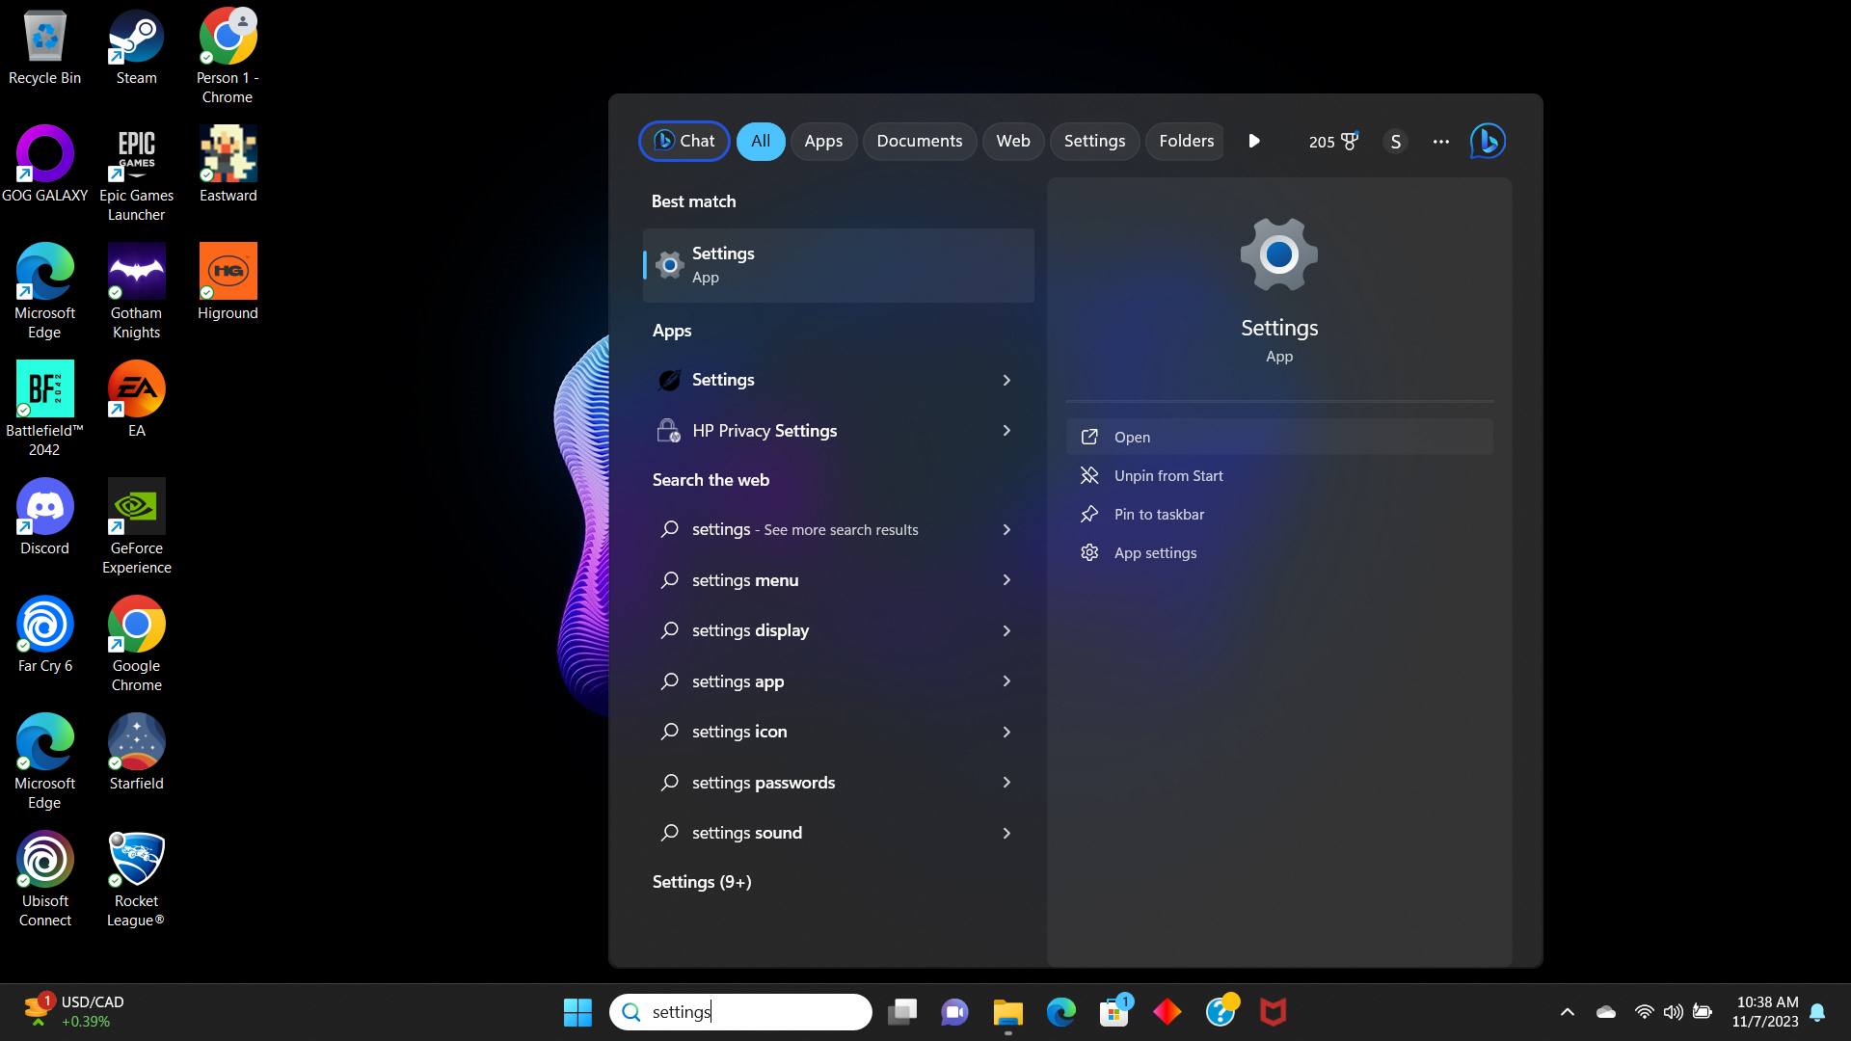Select the Apps filter tab
Viewport: 1851px width, 1041px height.
tap(822, 141)
